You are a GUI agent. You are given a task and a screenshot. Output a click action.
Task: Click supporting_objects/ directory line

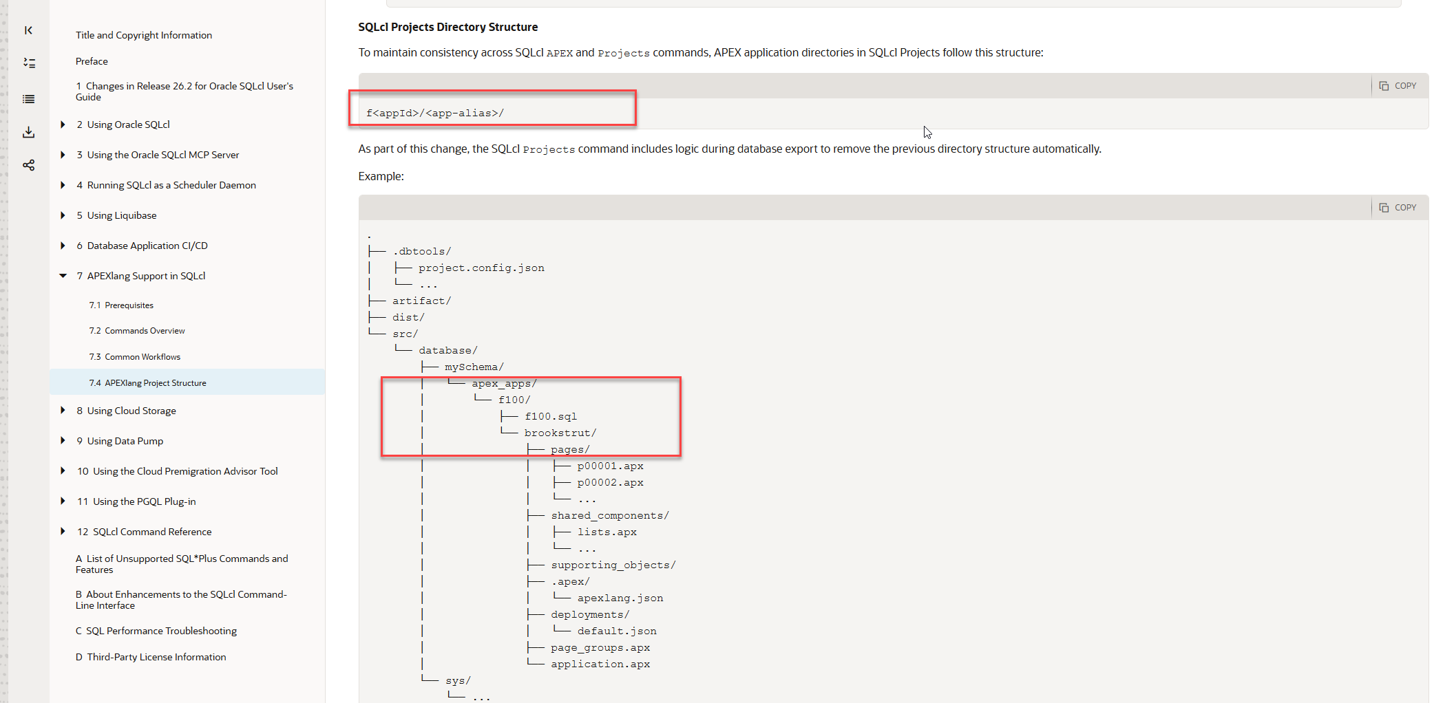click(613, 565)
